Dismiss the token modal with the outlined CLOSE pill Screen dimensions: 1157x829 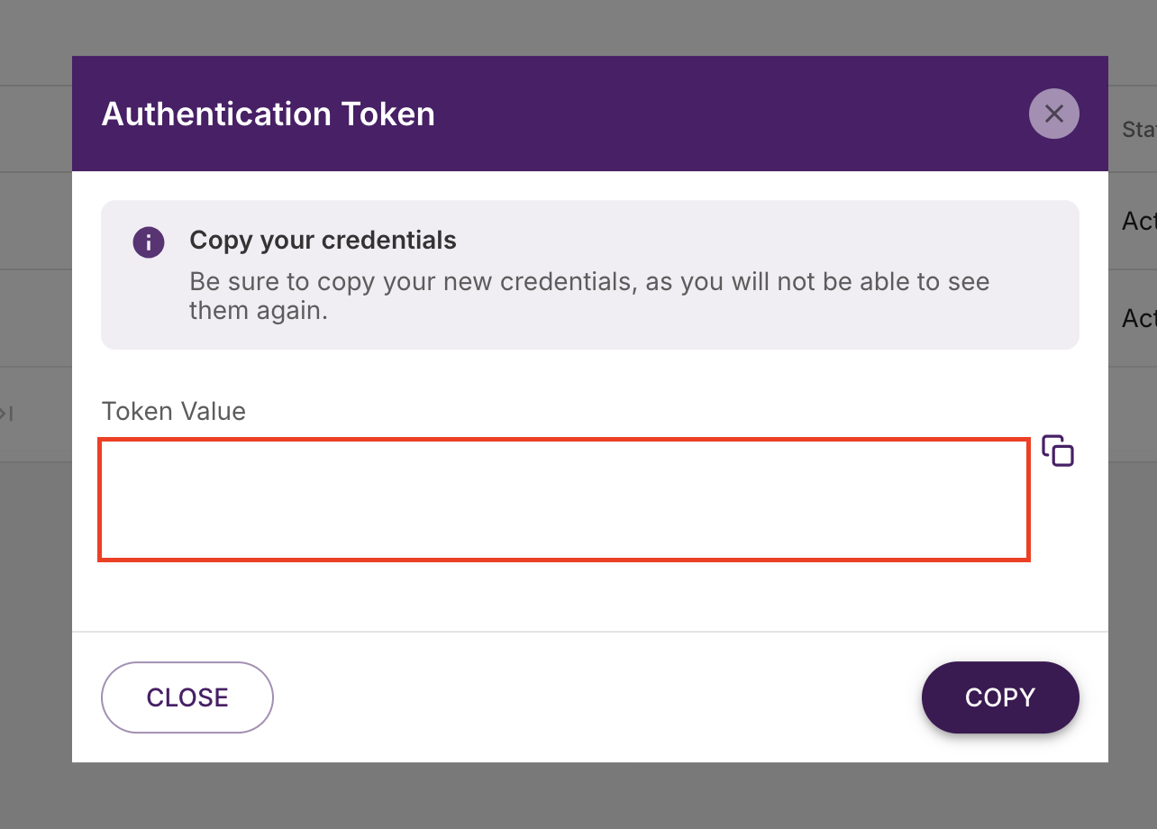coord(187,697)
